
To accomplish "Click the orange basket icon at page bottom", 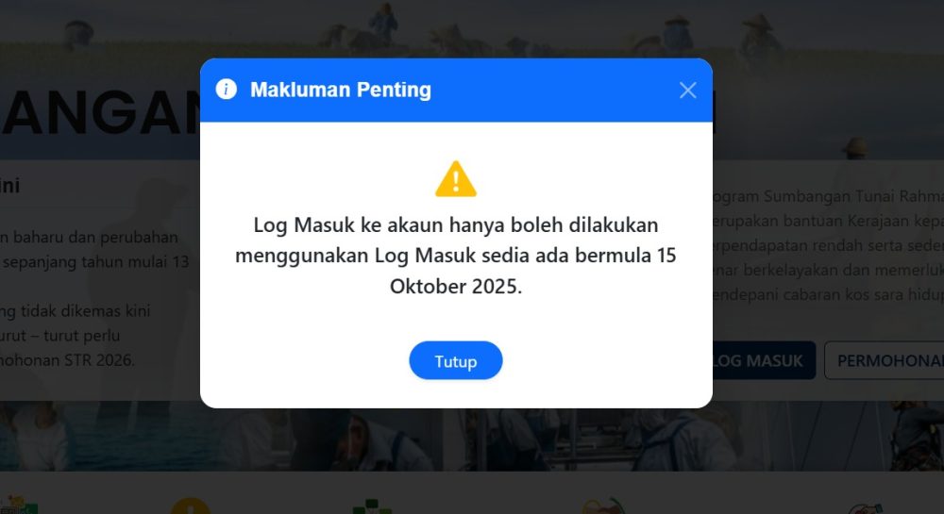I will pos(604,506).
